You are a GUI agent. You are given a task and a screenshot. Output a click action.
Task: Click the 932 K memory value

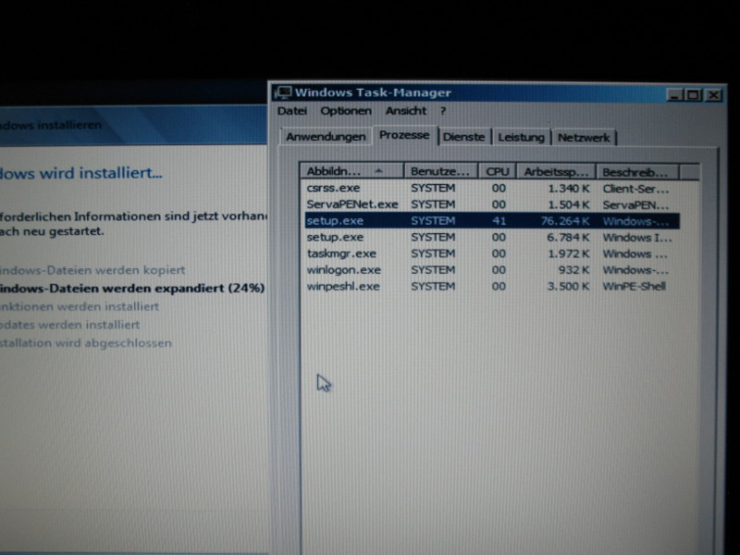pos(576,270)
